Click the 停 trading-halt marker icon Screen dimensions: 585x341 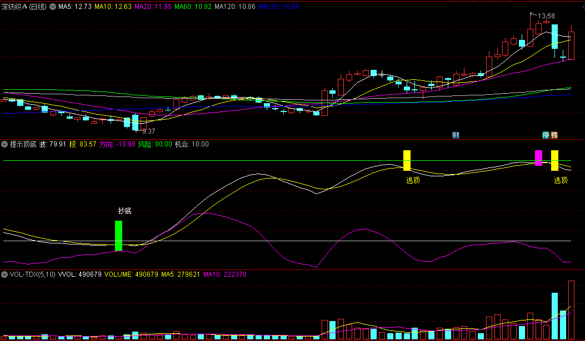(546, 135)
